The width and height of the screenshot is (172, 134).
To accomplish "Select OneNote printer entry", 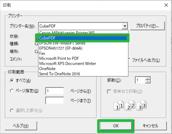I will pyautogui.click(x=83, y=69).
